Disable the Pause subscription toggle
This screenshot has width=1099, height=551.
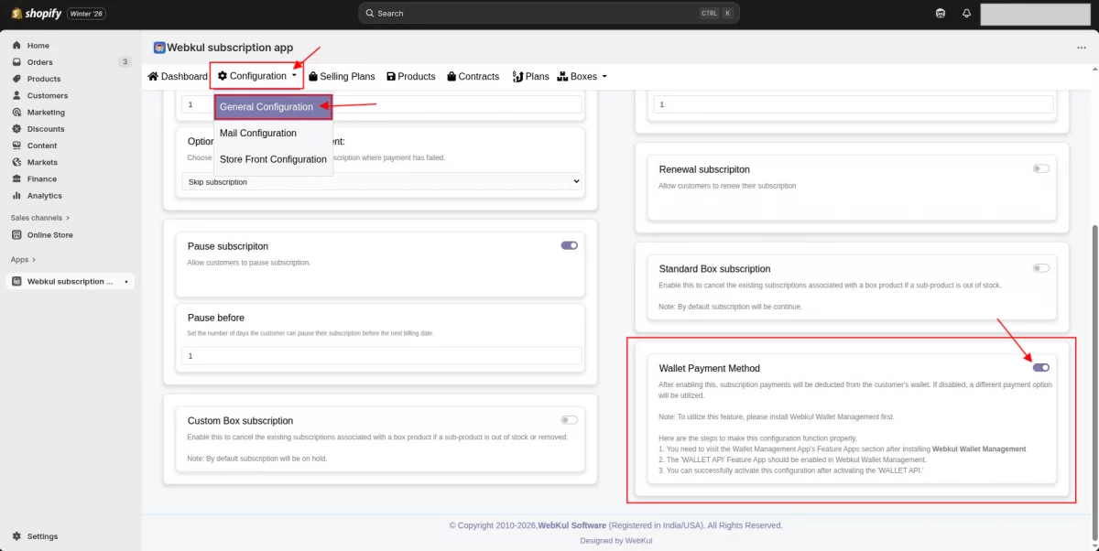coord(569,245)
